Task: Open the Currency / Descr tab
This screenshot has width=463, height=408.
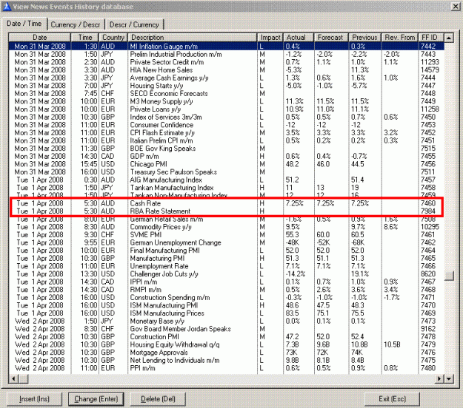Action: point(76,24)
